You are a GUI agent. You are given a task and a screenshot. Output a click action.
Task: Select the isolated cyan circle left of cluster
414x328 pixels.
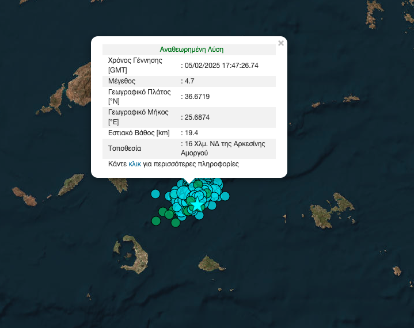[x=155, y=193]
